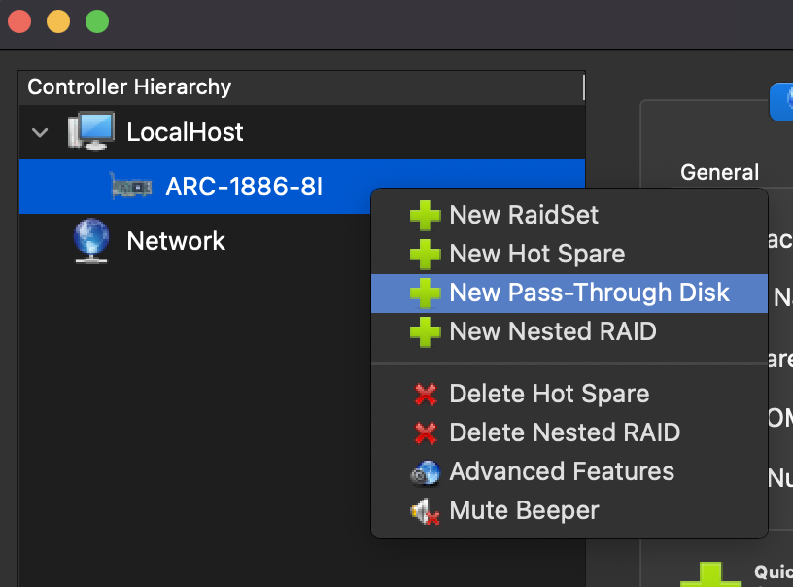This screenshot has height=587, width=793.
Task: Click the muted speaker icon for Mute Beeper
Action: 425,511
